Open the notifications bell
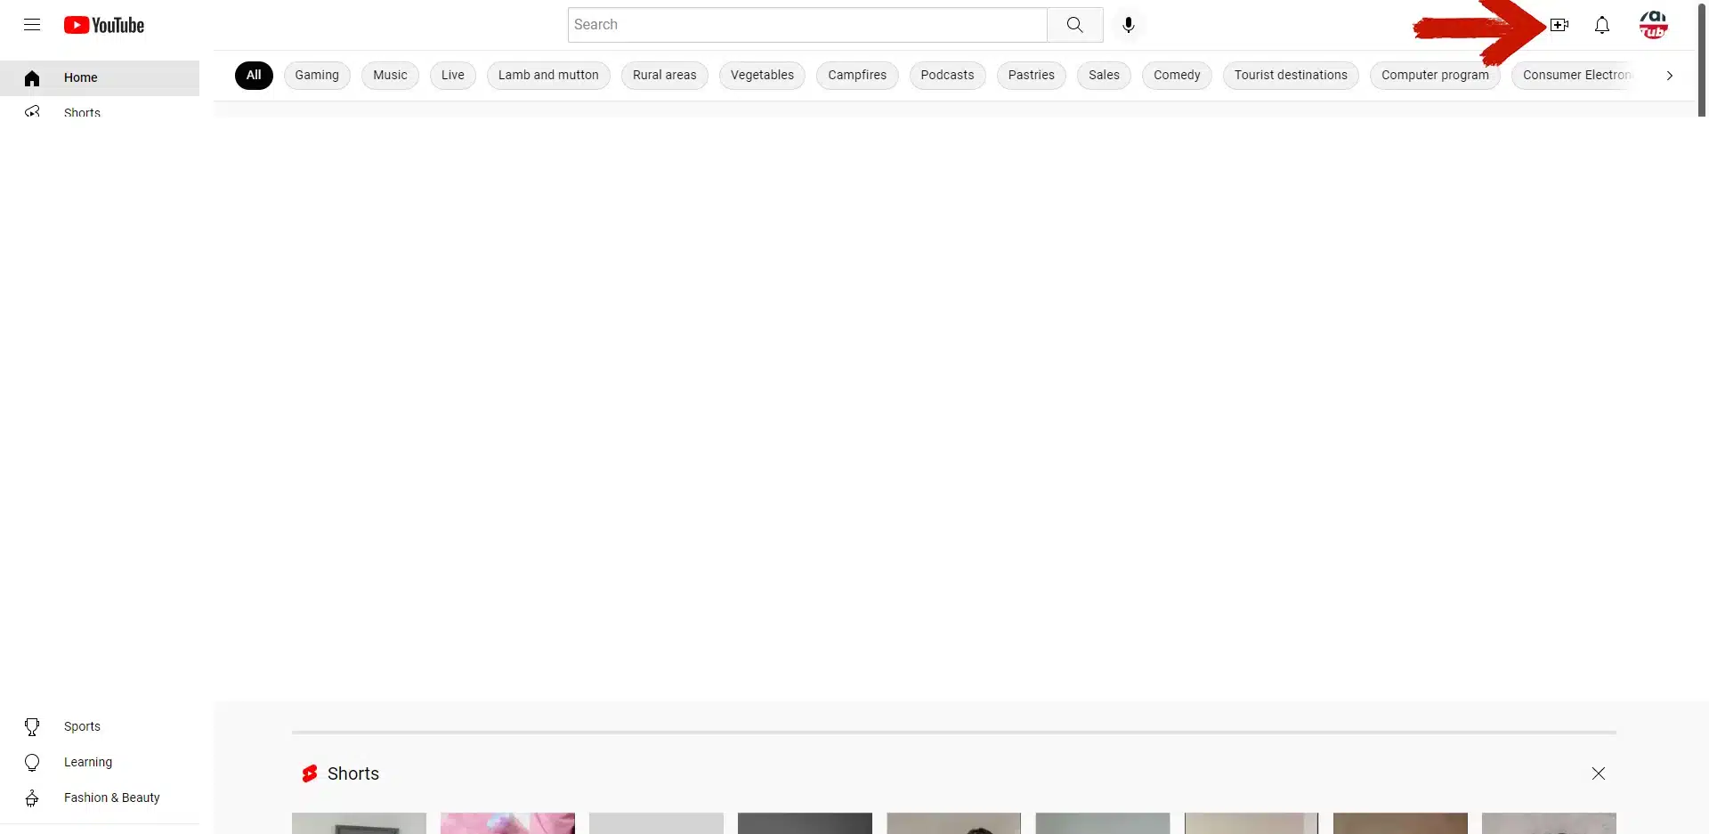 (x=1601, y=25)
